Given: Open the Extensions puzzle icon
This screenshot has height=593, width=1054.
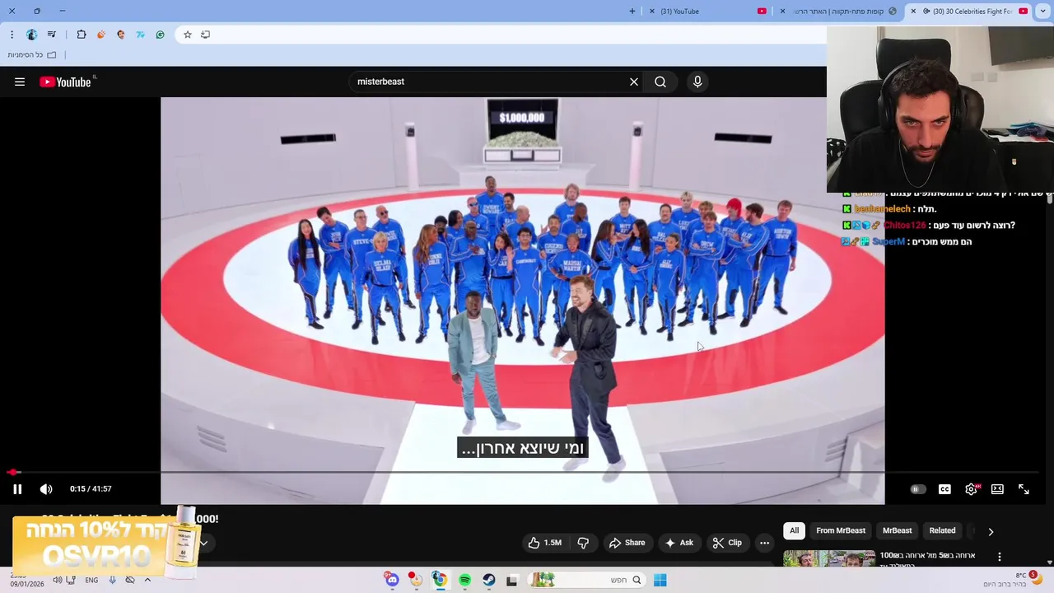Looking at the screenshot, I should point(82,35).
